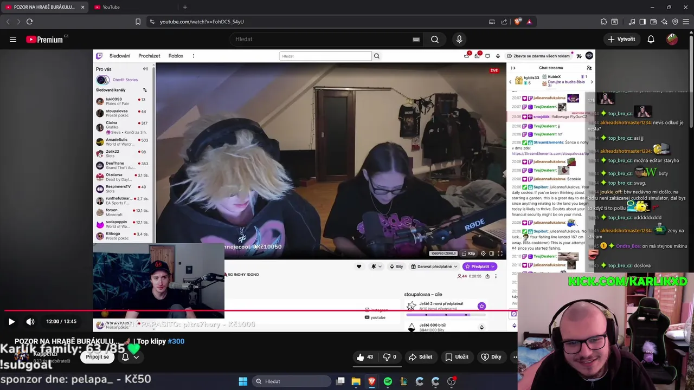Screen dimensions: 694x390
Task: Bookmark this page in address bar
Action: (138, 22)
